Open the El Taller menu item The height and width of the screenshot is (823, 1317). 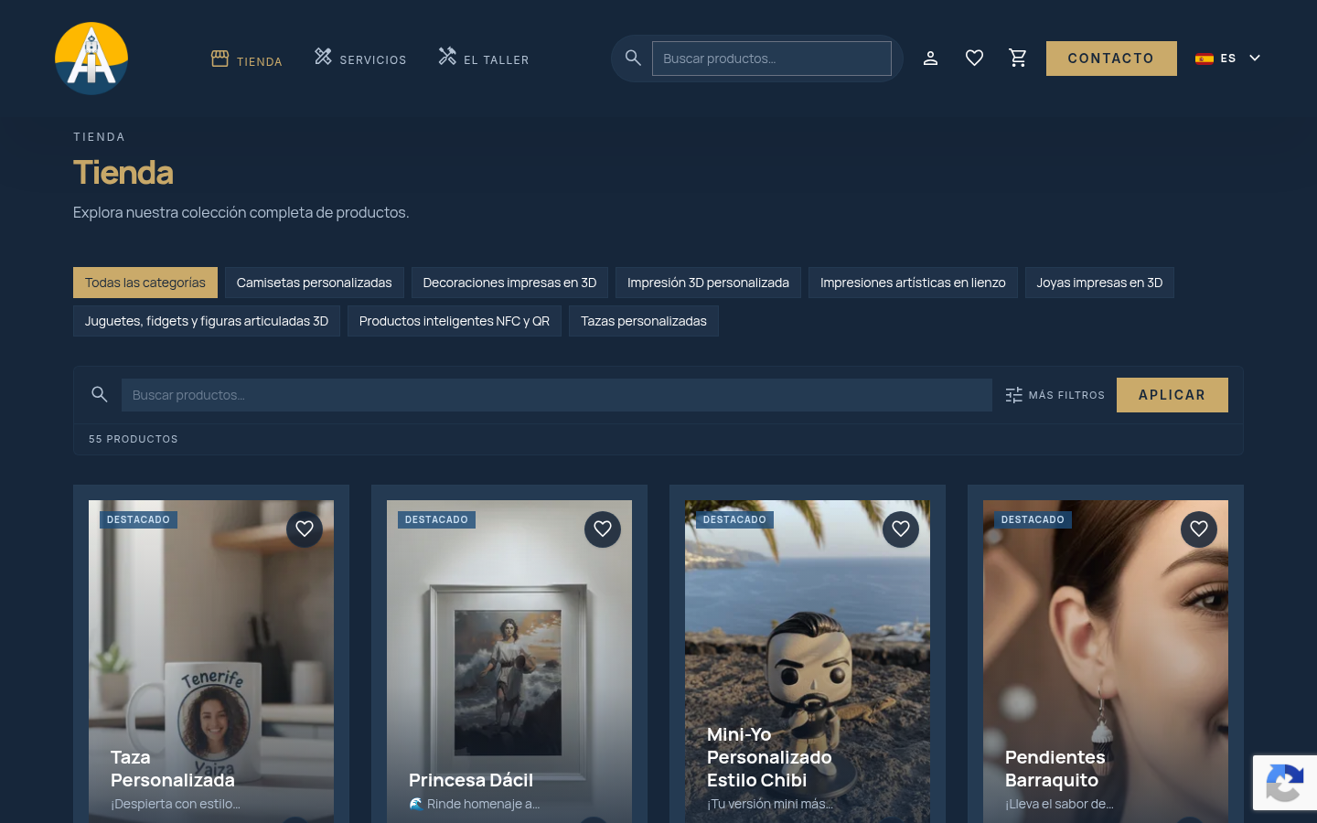pyautogui.click(x=484, y=59)
